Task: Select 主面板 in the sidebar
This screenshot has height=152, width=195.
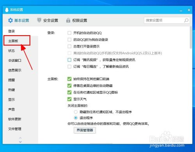Action: click(13, 41)
